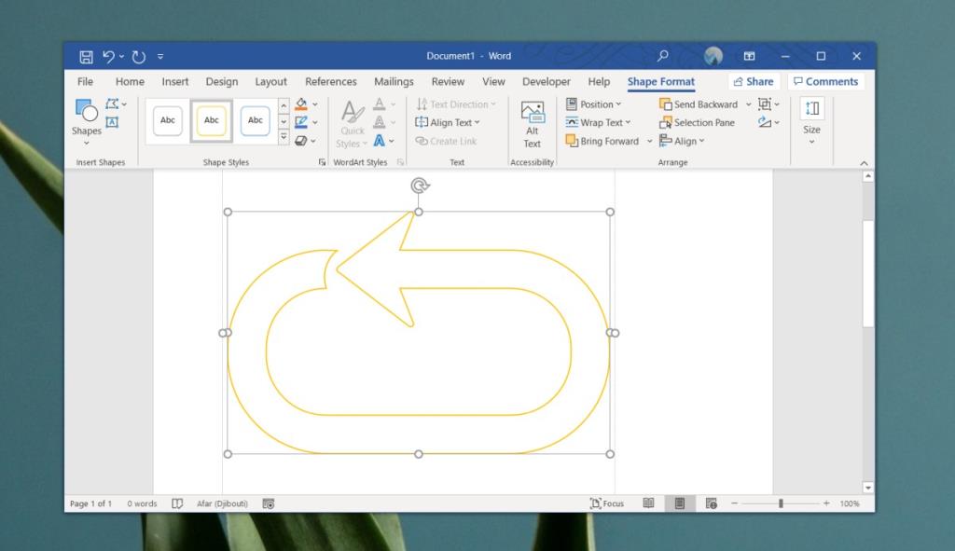The image size is (955, 551).
Task: Apply a Shape Fill color
Action: pyautogui.click(x=301, y=103)
